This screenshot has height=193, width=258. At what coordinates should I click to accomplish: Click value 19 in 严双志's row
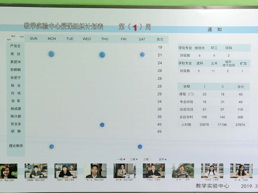click(160, 47)
